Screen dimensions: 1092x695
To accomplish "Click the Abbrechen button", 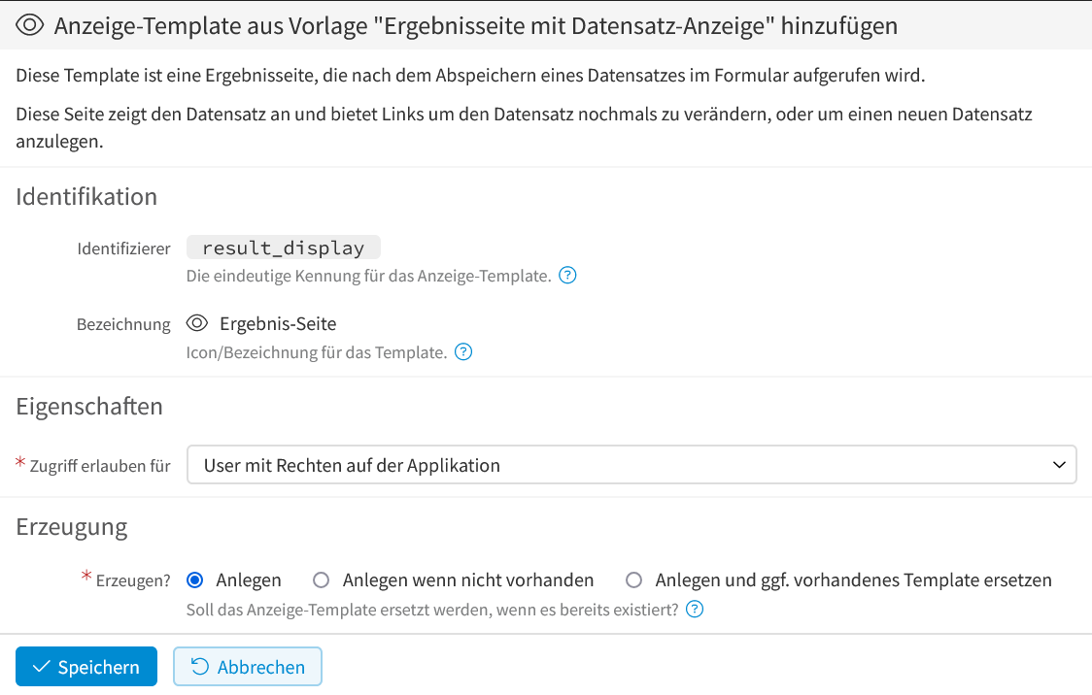I will coord(247,667).
